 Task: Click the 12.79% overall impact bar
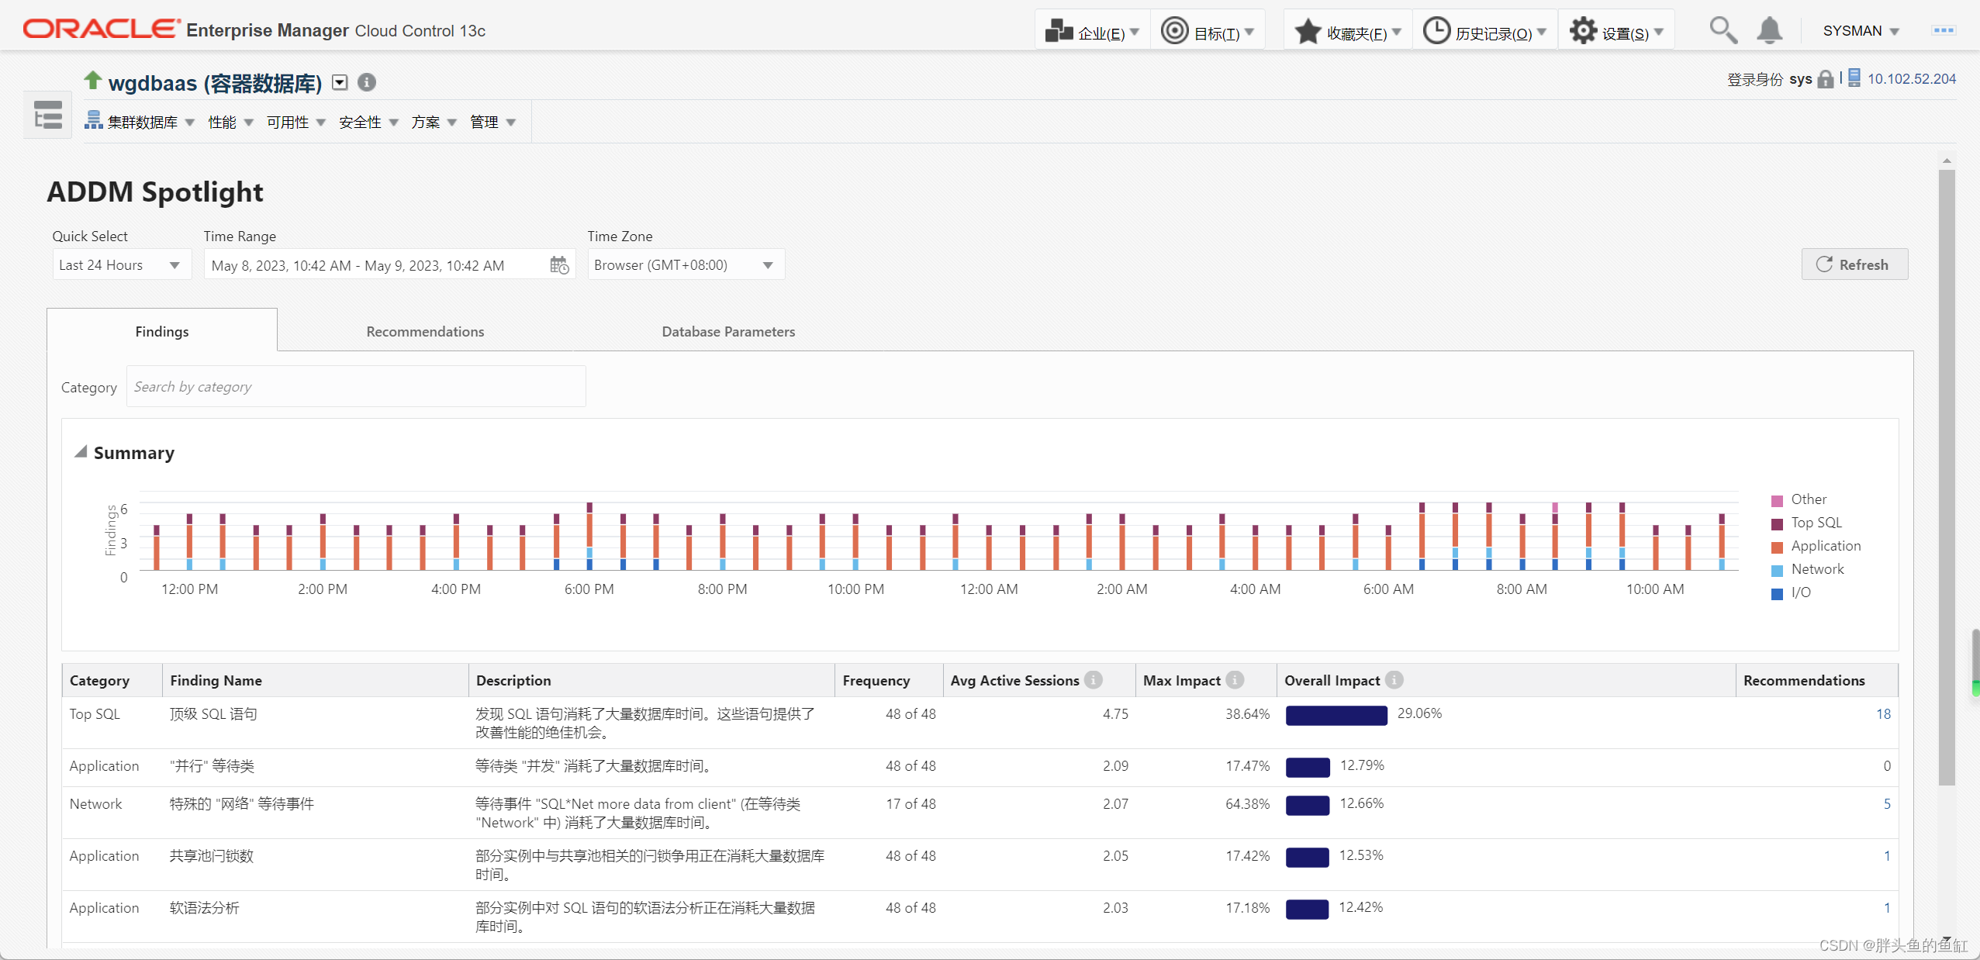(1308, 767)
